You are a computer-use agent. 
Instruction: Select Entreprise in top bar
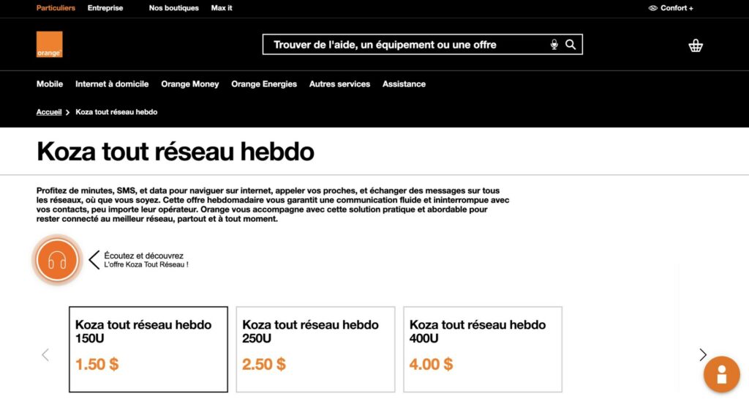click(105, 8)
